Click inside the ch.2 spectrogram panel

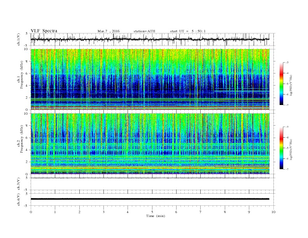point(150,144)
